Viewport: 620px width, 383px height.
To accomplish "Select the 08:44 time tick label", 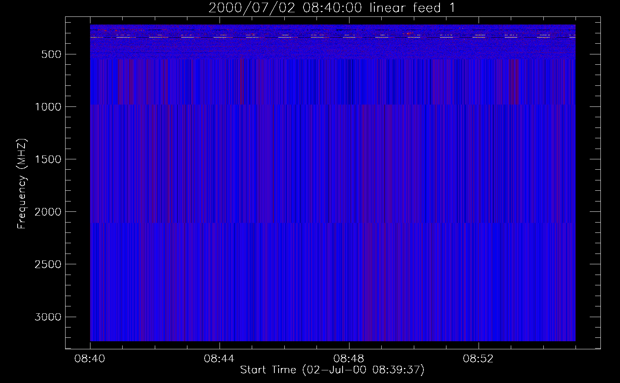I will [x=220, y=359].
